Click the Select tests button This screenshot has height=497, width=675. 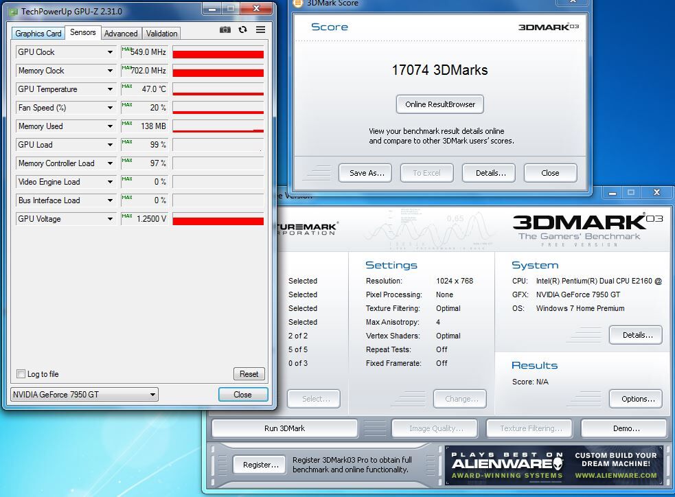coord(314,399)
